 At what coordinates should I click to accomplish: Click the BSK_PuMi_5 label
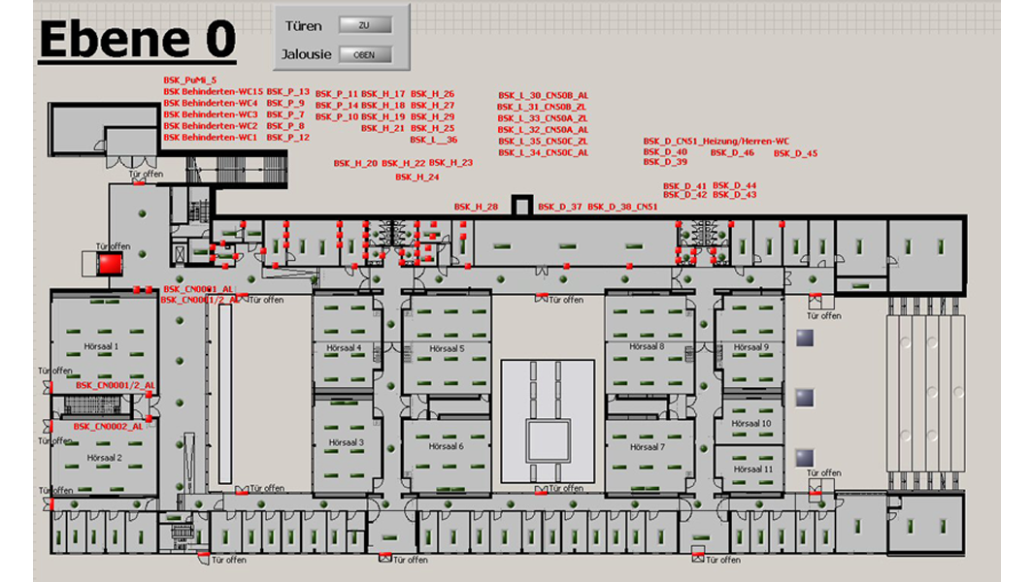point(190,81)
